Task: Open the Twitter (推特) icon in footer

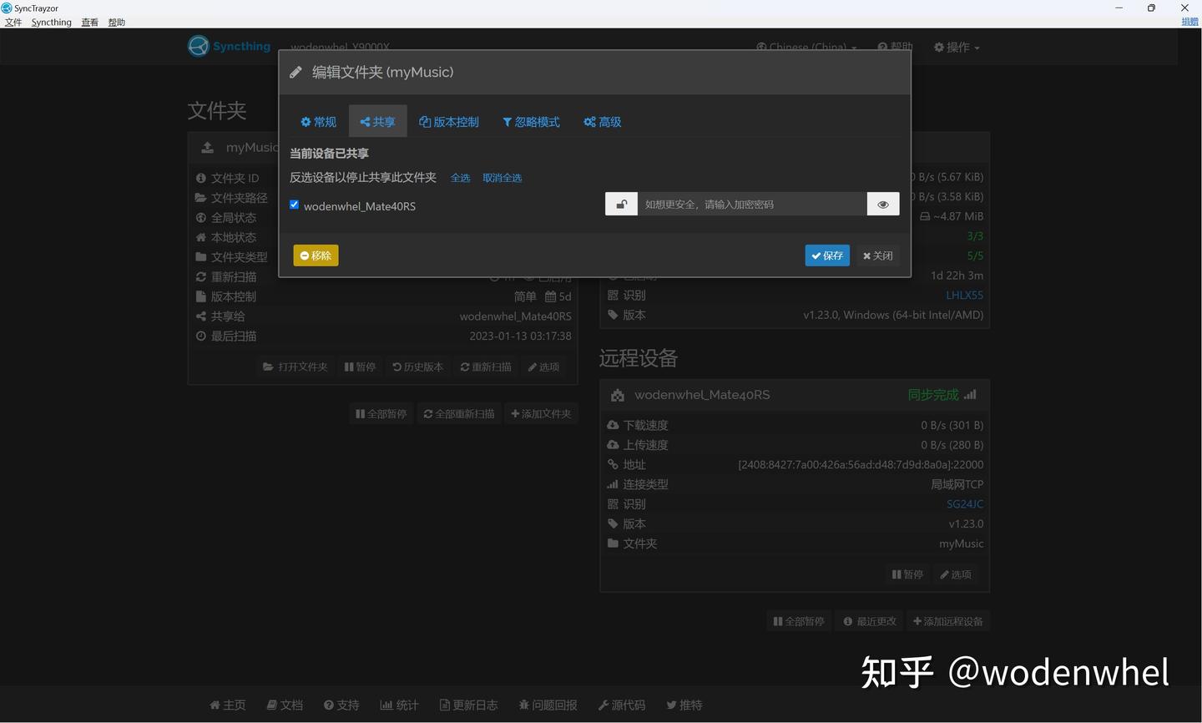Action: pos(684,705)
